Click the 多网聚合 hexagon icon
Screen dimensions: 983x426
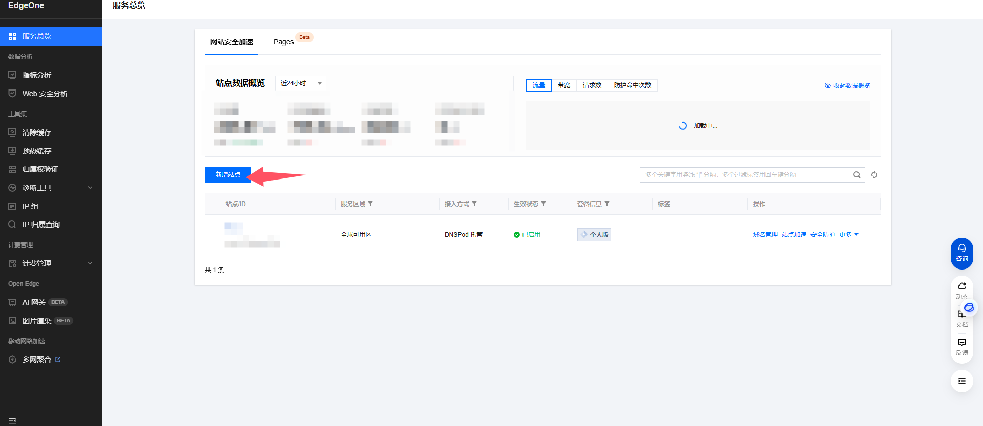pyautogui.click(x=12, y=360)
